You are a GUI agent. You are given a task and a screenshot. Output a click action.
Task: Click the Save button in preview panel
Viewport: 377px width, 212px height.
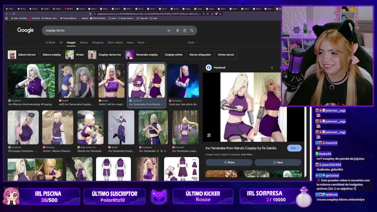click(x=278, y=162)
